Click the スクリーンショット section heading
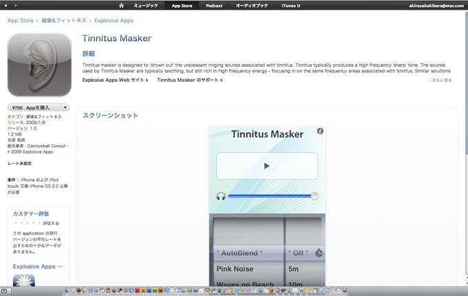 point(110,116)
